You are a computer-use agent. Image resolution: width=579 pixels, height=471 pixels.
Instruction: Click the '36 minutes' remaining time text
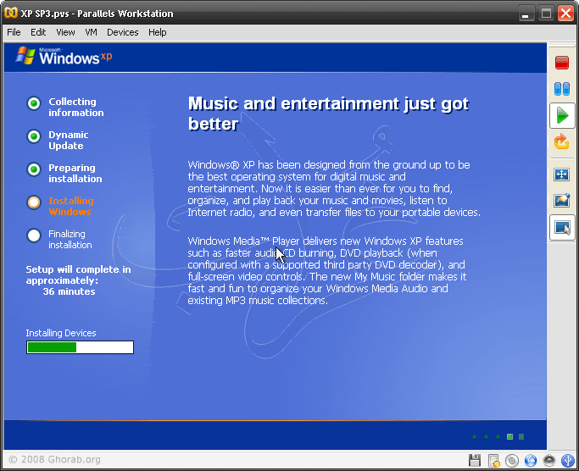pos(69,291)
